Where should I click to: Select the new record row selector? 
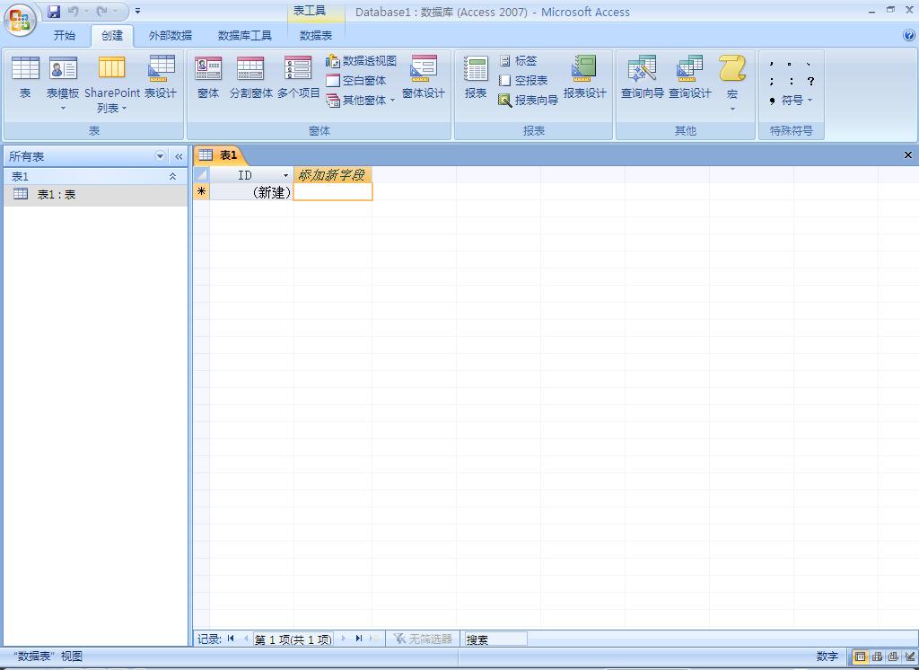click(x=201, y=192)
